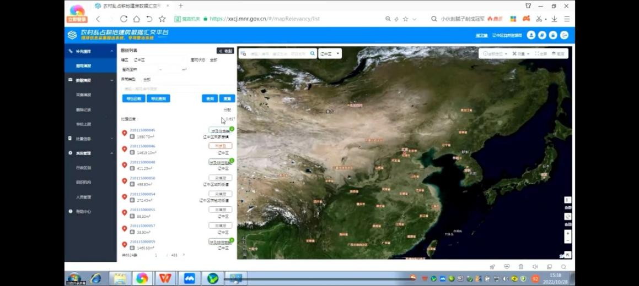Click the 查询 search button
Viewport: 639px width, 286px height.
[210, 98]
